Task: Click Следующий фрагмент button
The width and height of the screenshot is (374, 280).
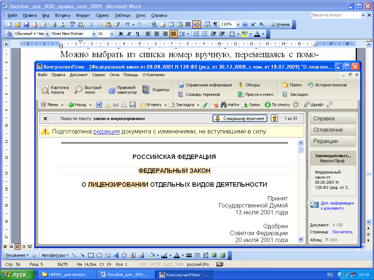Action: click(x=240, y=118)
